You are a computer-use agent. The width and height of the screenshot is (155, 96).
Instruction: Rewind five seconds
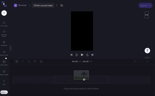point(76,55)
